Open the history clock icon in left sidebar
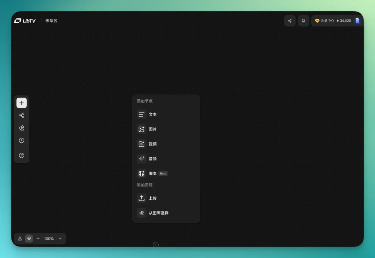Screen dimensions: 375x258 [22, 140]
